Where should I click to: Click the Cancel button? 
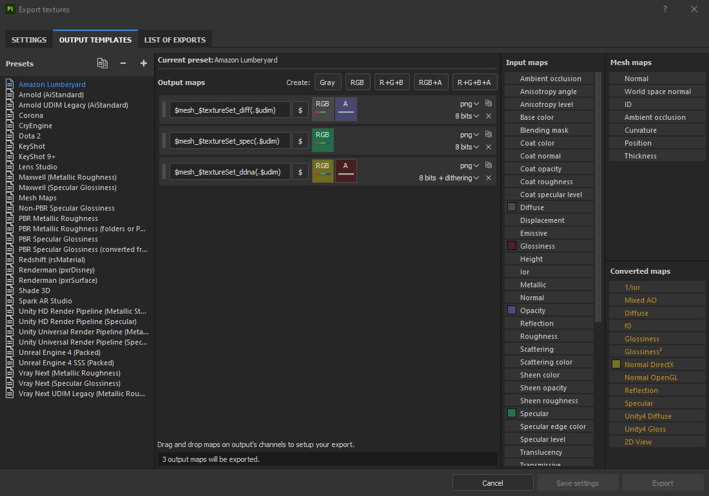(x=492, y=483)
